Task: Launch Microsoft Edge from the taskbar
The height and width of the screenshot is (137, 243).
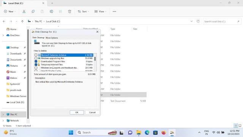Action: [147, 132]
